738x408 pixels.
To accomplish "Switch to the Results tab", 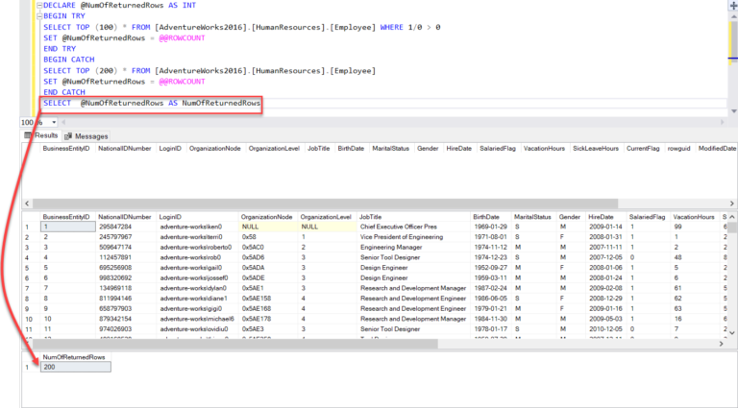I will pos(41,135).
